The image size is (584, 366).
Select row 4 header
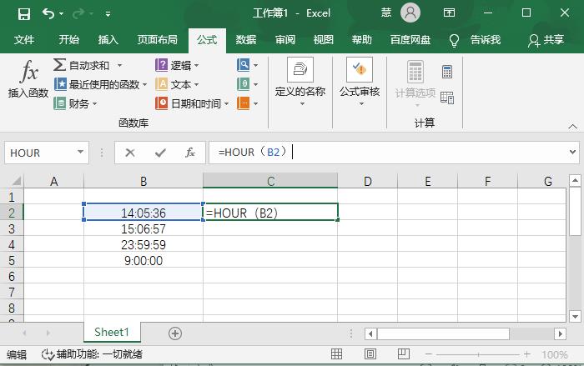point(12,244)
